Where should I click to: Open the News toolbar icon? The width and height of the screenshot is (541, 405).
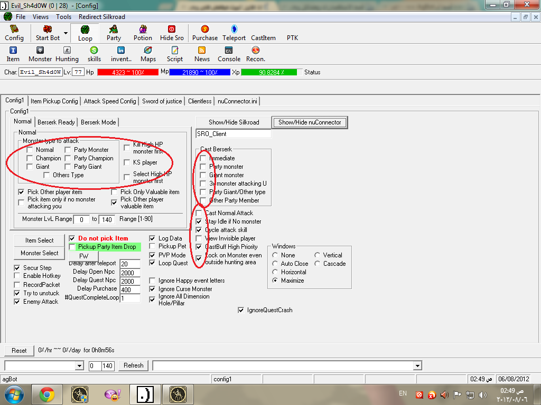(202, 54)
